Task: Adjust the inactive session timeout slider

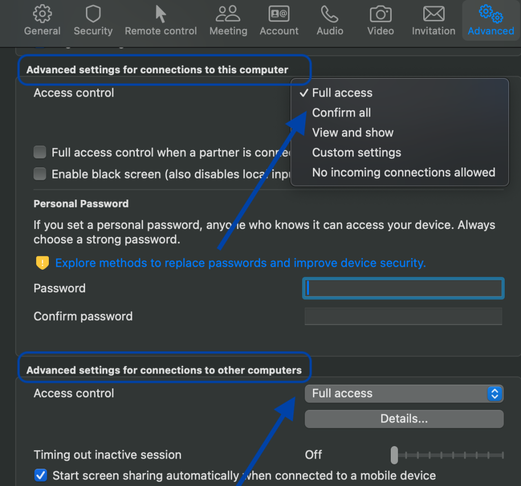Action: click(x=394, y=455)
